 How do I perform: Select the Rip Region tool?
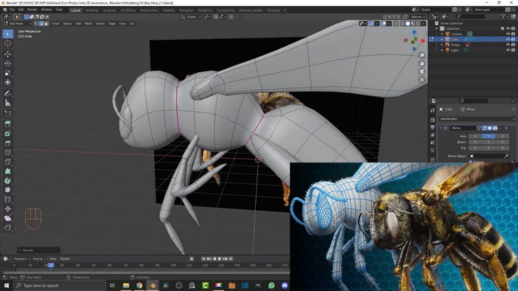(8, 228)
